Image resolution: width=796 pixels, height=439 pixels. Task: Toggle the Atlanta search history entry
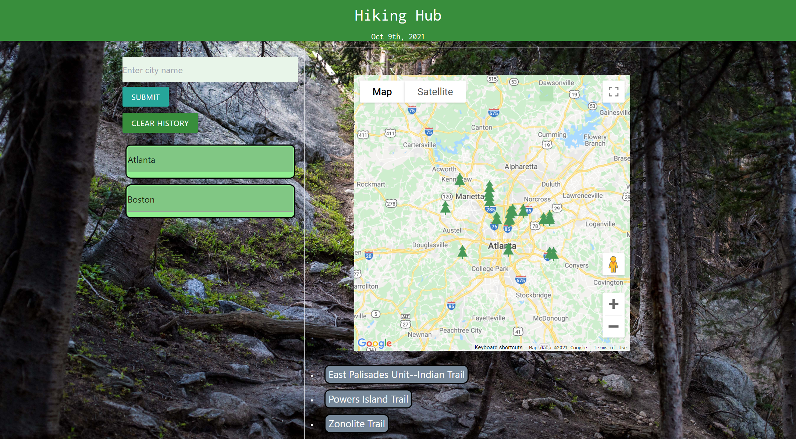(x=210, y=160)
